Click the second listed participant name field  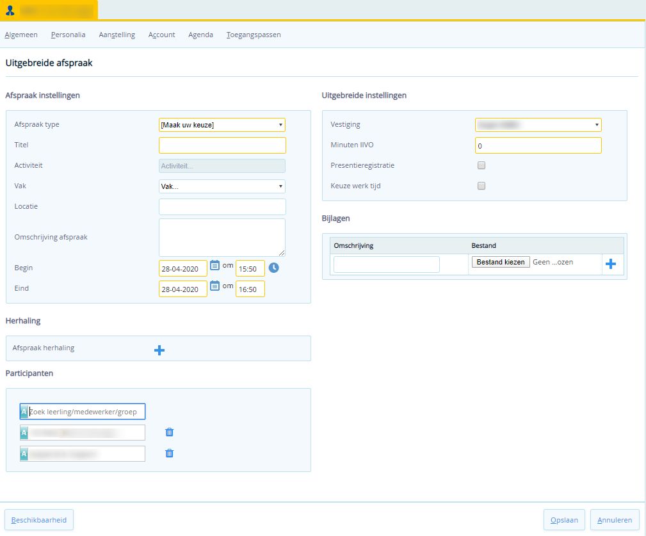click(83, 453)
